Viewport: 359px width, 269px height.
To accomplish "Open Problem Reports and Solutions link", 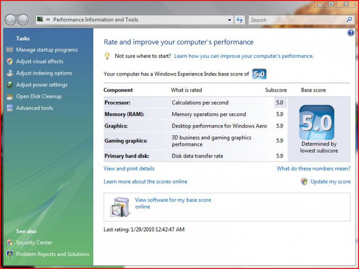I will tap(53, 254).
